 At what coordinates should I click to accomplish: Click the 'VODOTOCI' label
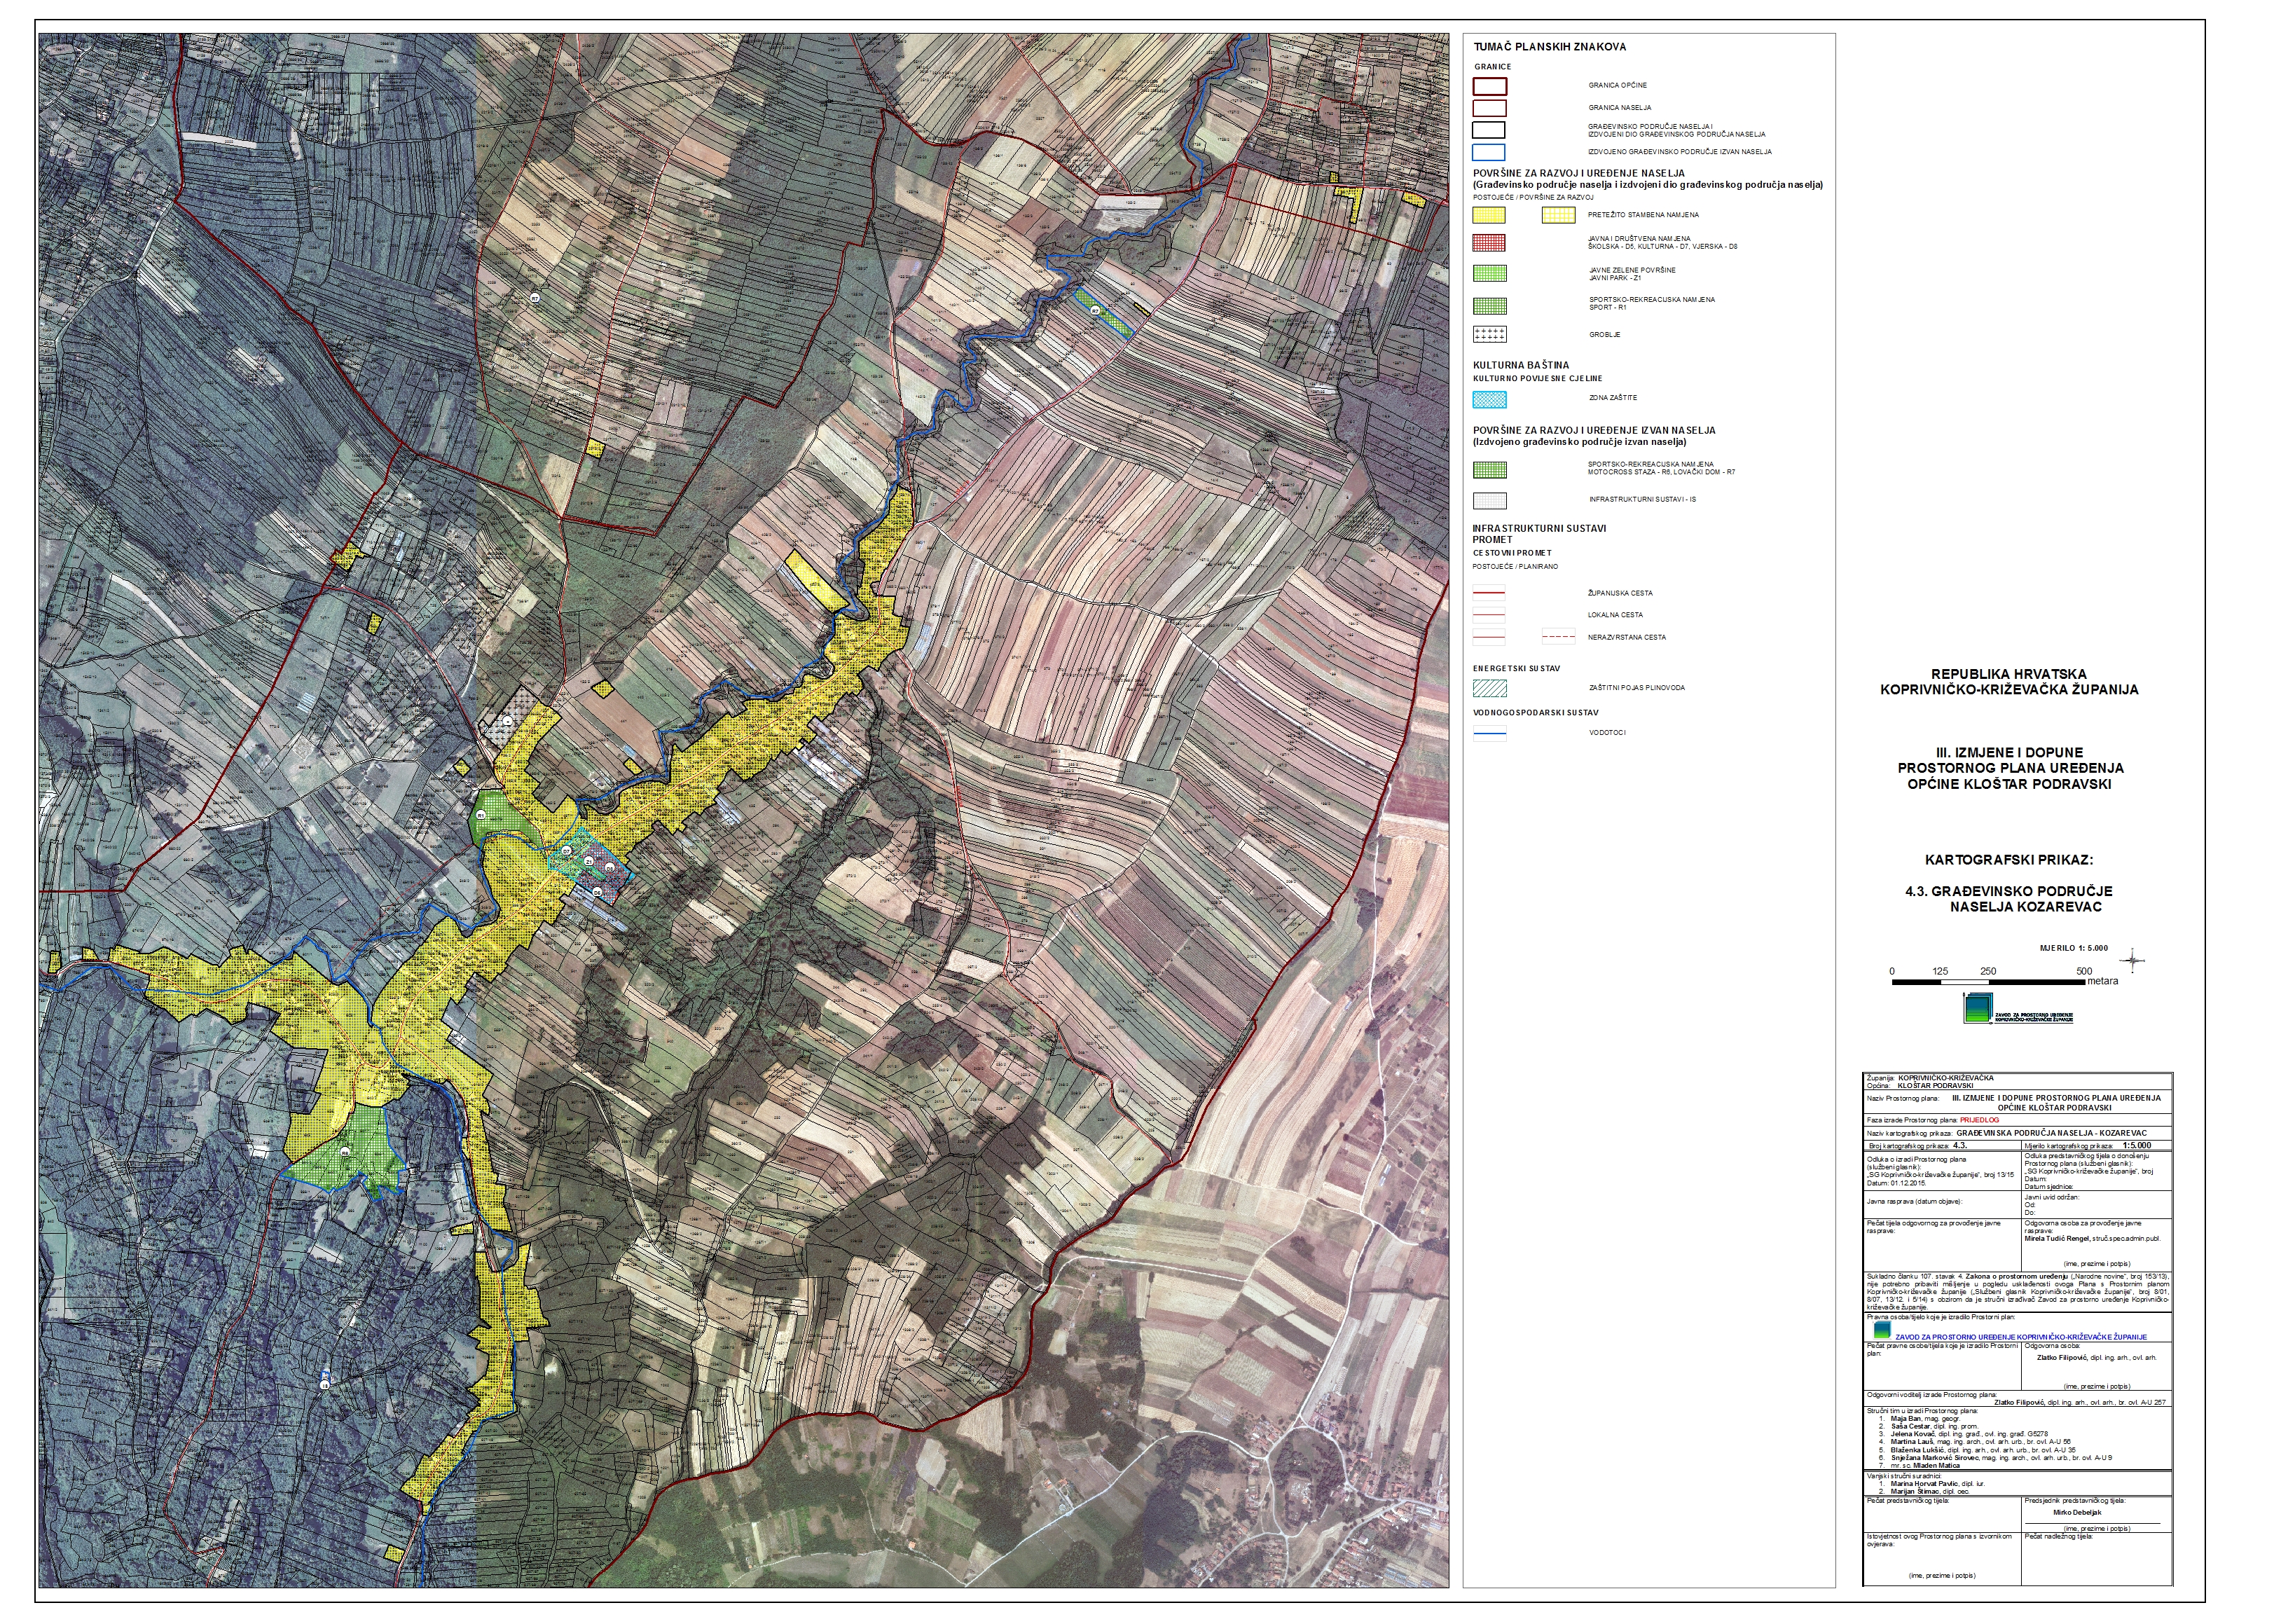point(1607,733)
